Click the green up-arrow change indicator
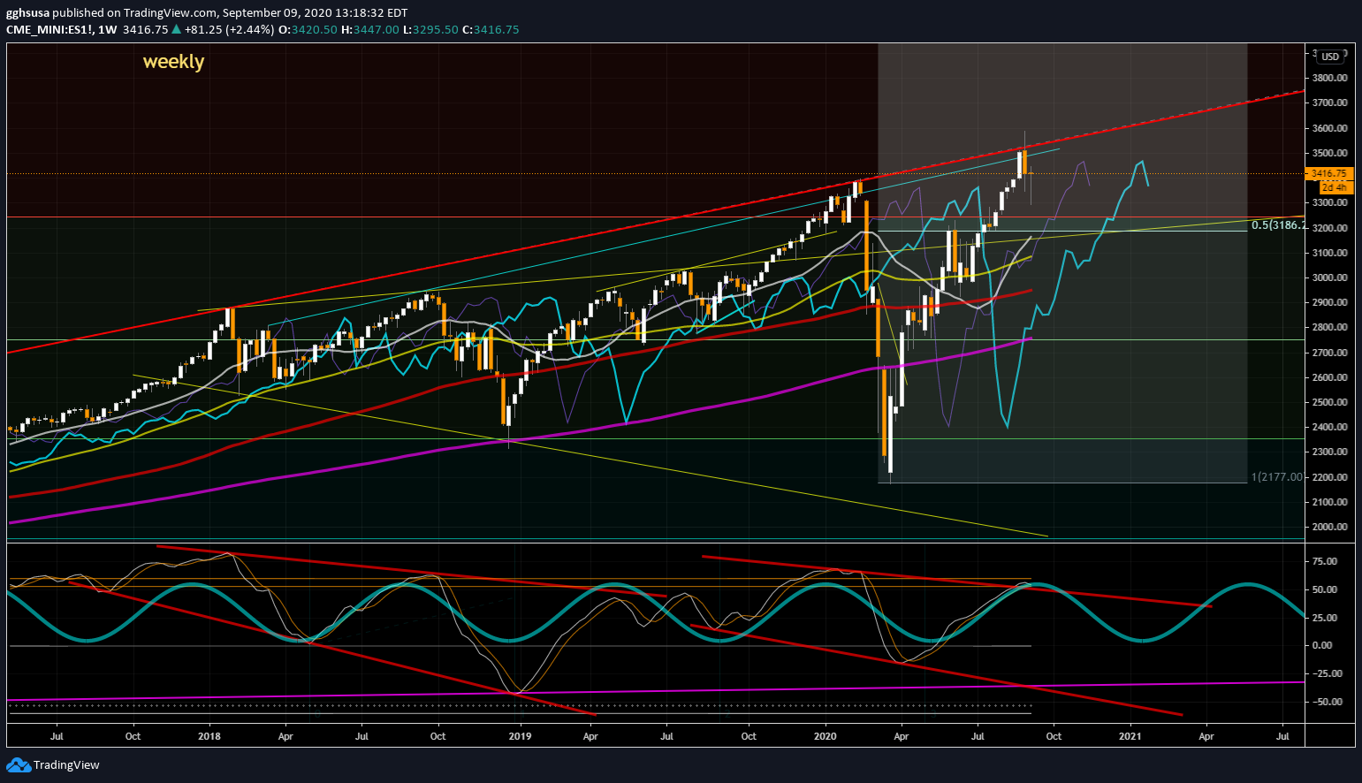 point(177,29)
